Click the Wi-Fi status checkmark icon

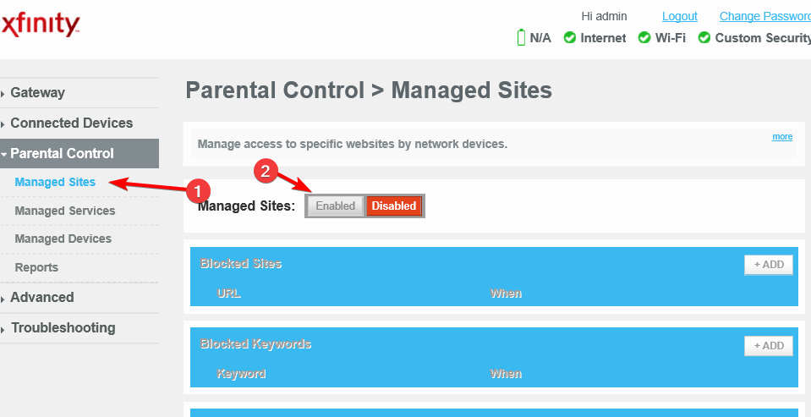pyautogui.click(x=644, y=38)
